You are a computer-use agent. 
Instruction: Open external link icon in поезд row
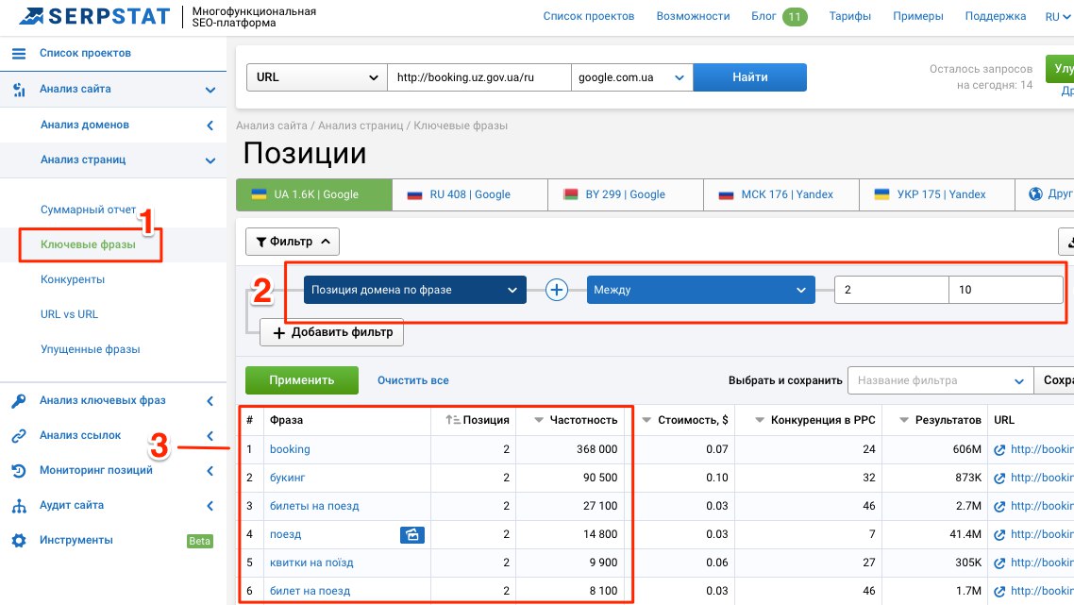[999, 535]
